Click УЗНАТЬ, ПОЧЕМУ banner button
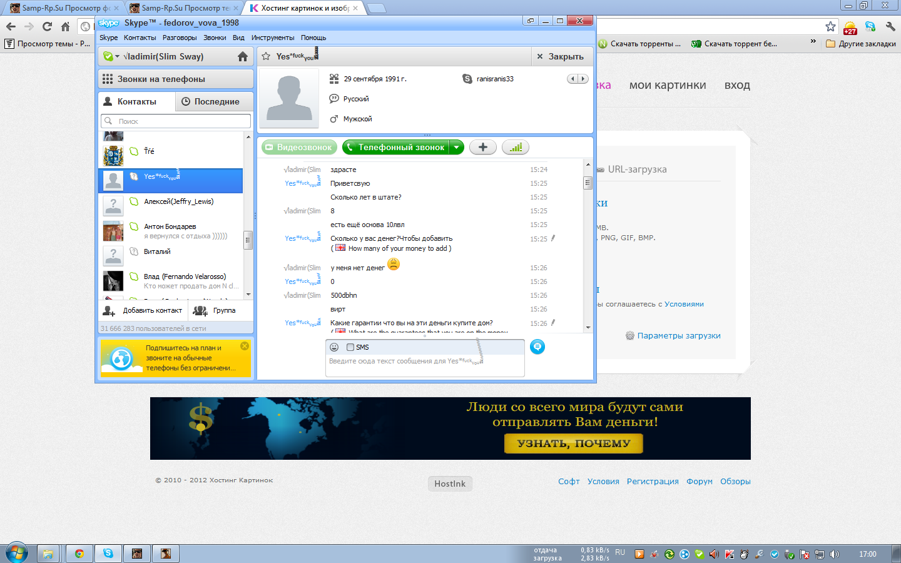901x563 pixels. (x=574, y=444)
